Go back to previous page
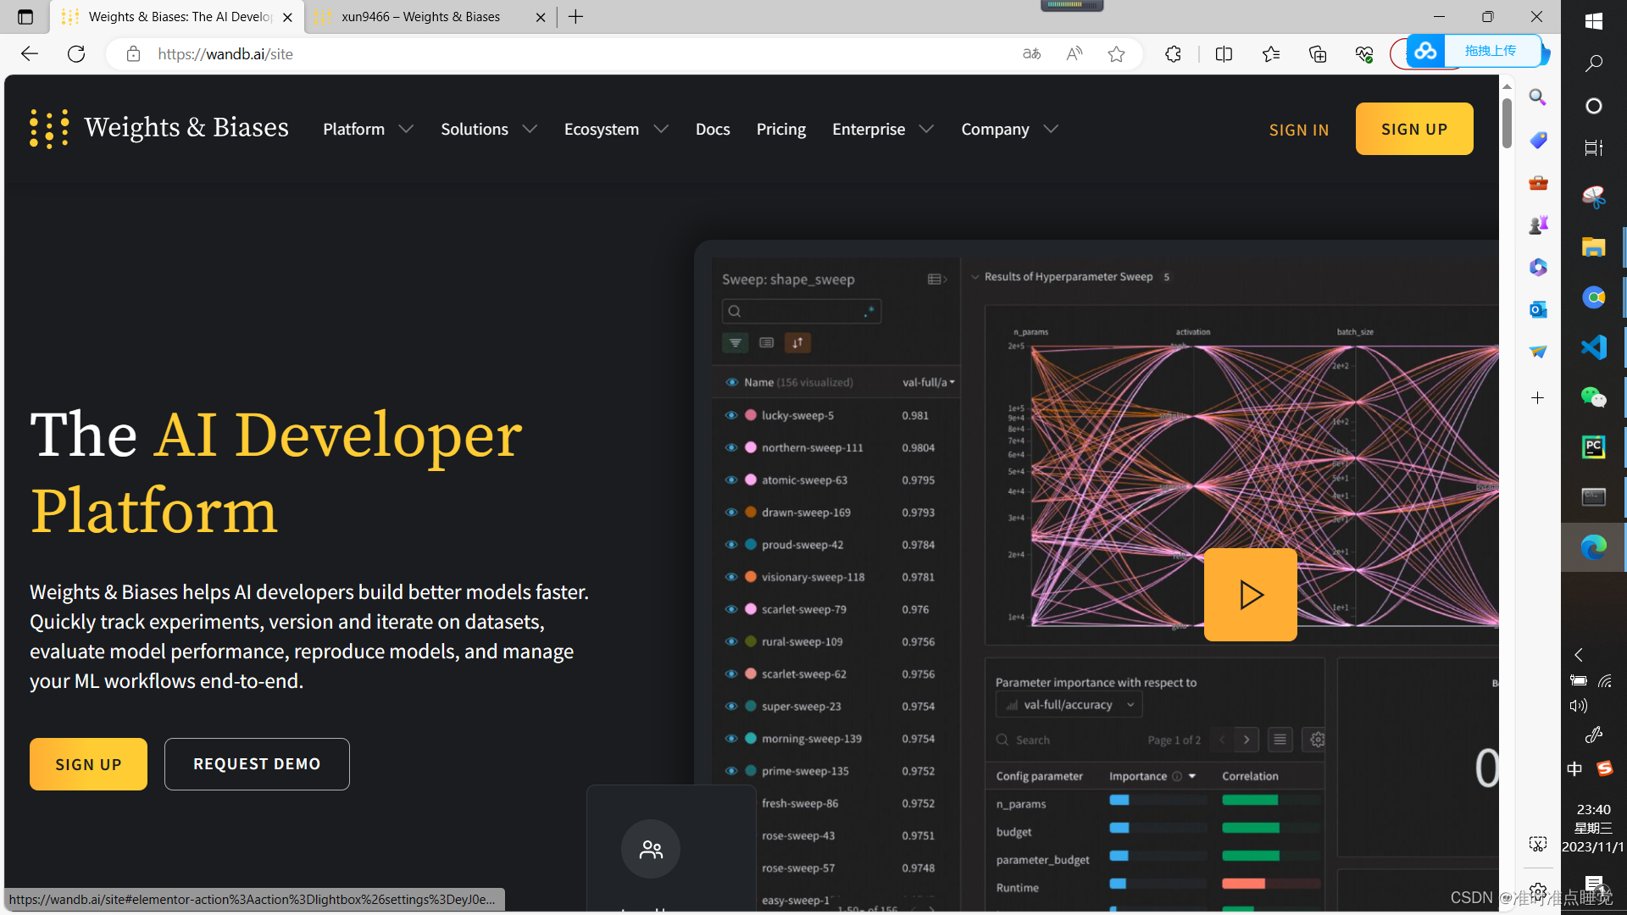 (x=30, y=54)
